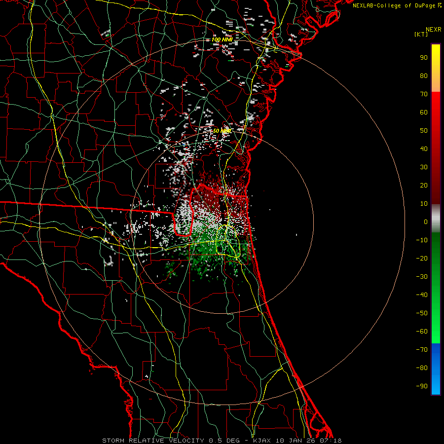444x444 pixels.
Task: Click the 40 value on the velocity scale
Action: (x=424, y=149)
